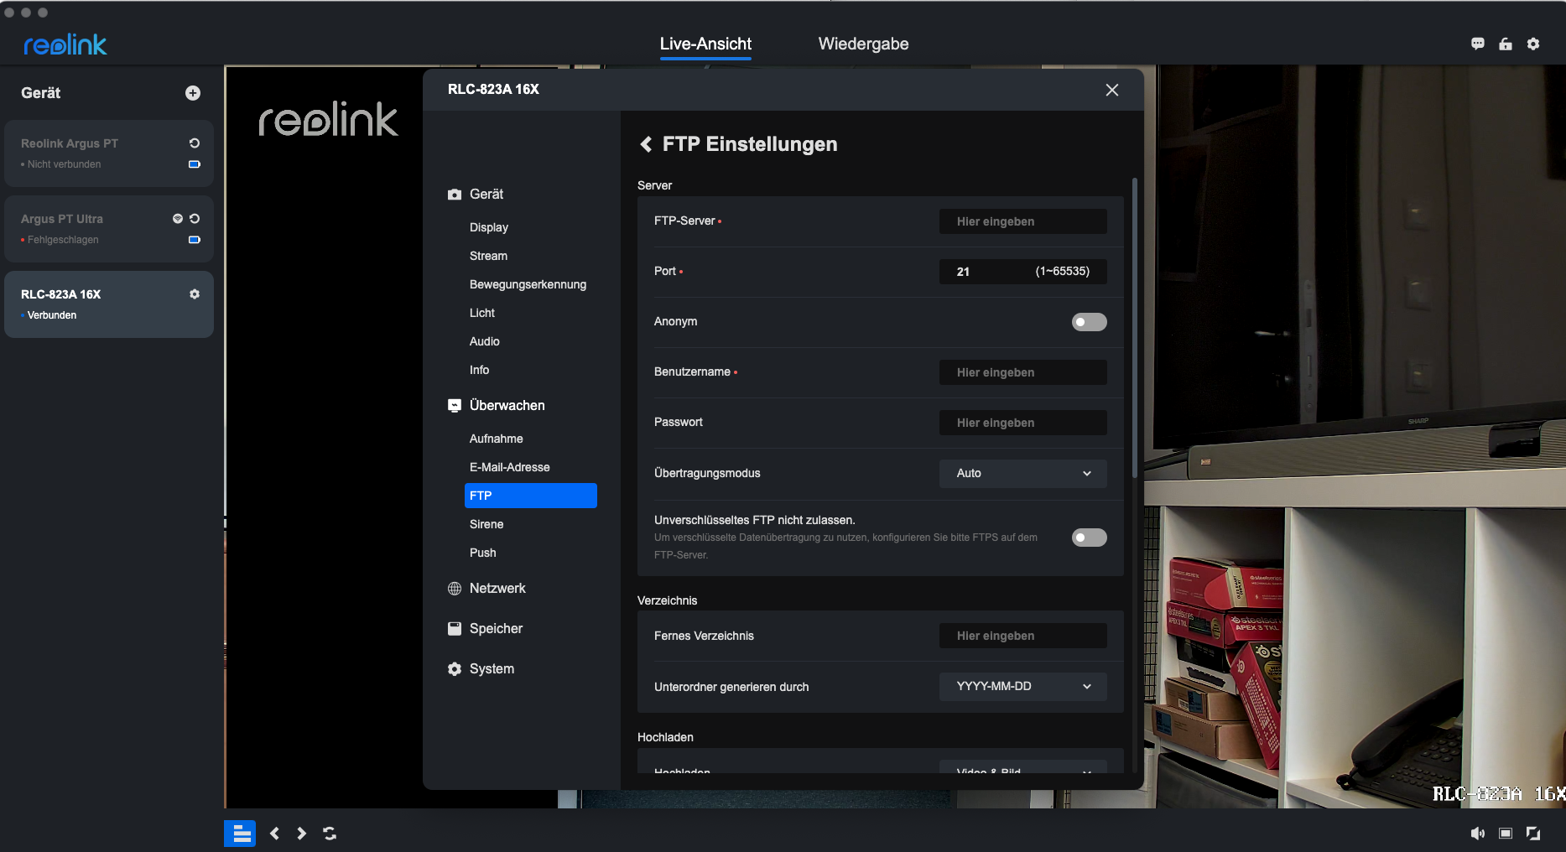Toggle the Anonym switch

(x=1090, y=322)
